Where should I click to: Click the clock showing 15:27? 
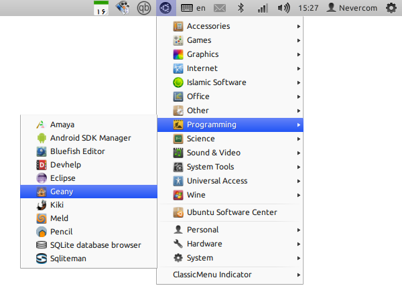[308, 8]
